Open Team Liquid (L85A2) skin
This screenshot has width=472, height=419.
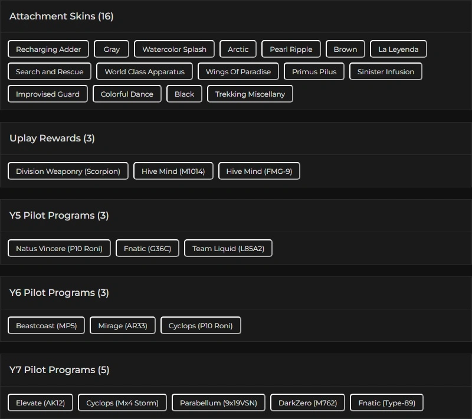pyautogui.click(x=228, y=249)
